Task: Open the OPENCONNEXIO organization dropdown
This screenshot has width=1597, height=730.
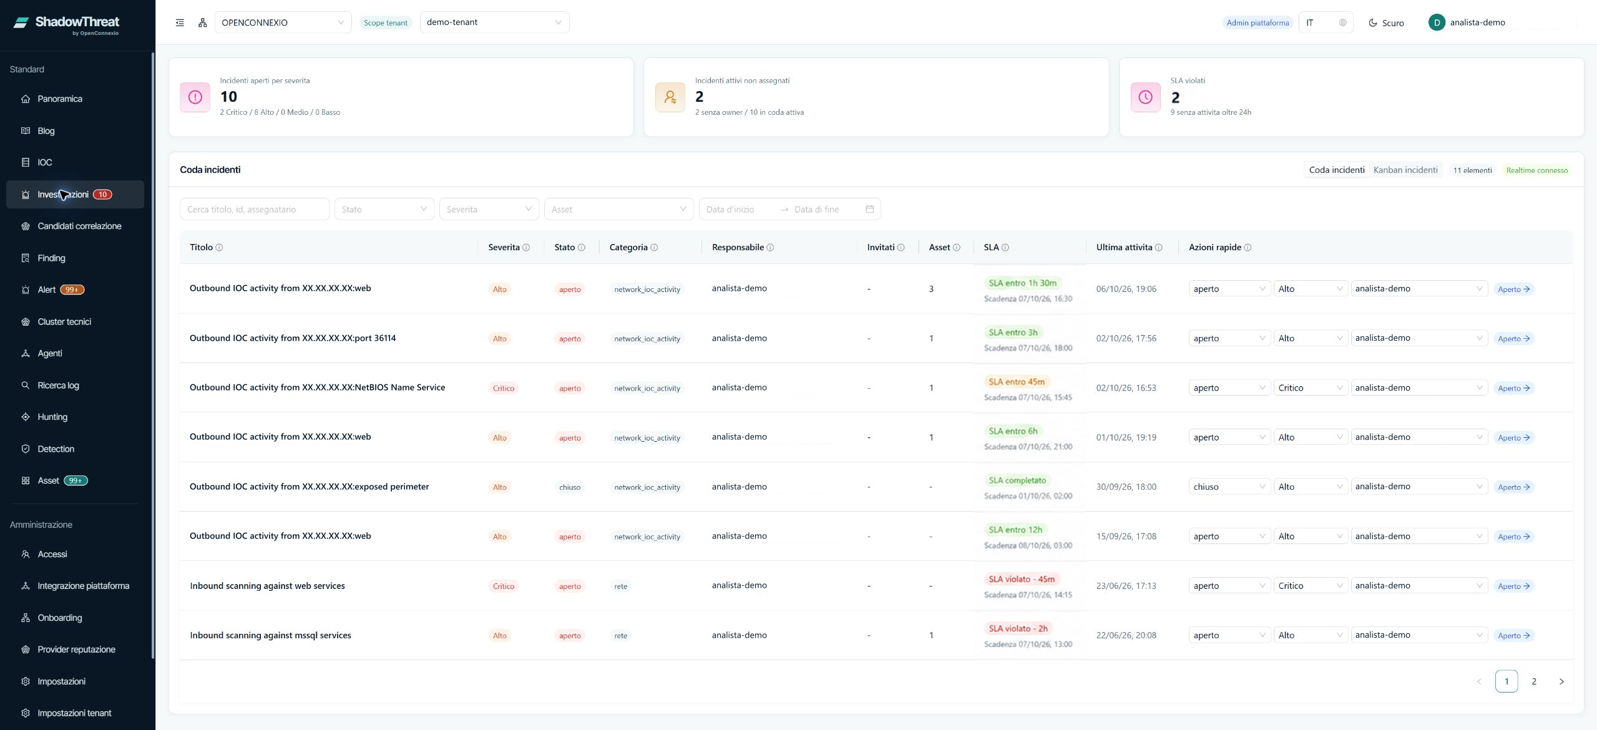Action: pyautogui.click(x=283, y=22)
